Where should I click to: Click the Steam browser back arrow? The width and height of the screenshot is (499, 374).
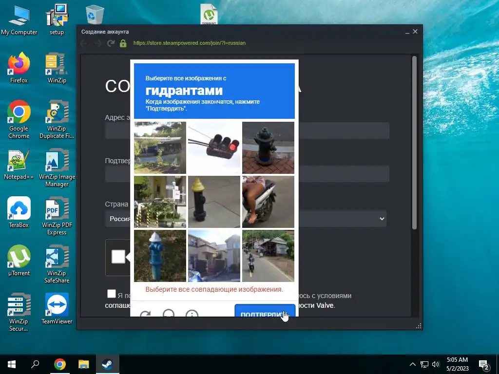tap(84, 43)
